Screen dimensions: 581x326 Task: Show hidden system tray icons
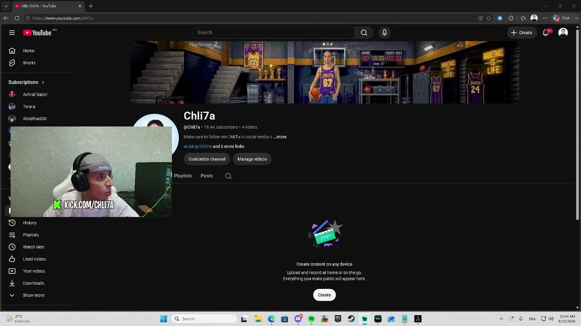coord(501,319)
